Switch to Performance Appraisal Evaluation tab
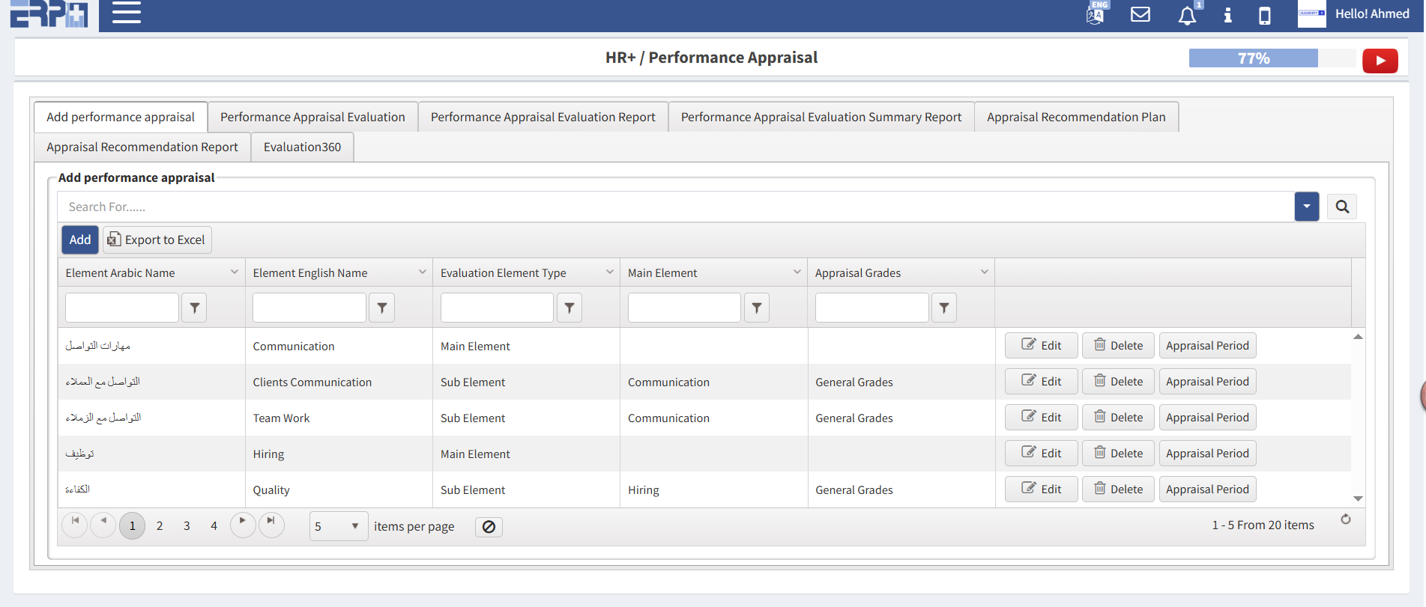The image size is (1426, 607). click(312, 117)
